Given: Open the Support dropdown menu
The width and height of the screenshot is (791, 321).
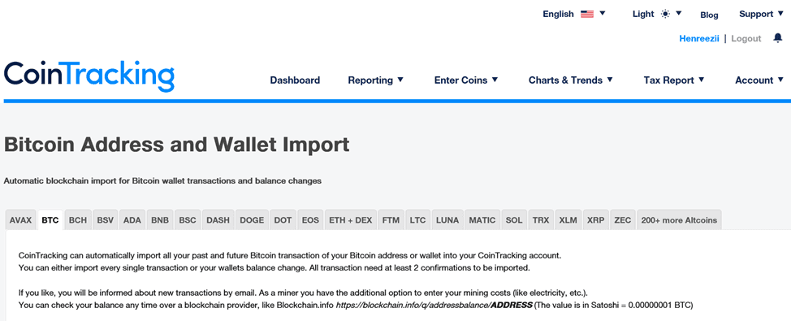Looking at the screenshot, I should coord(761,14).
